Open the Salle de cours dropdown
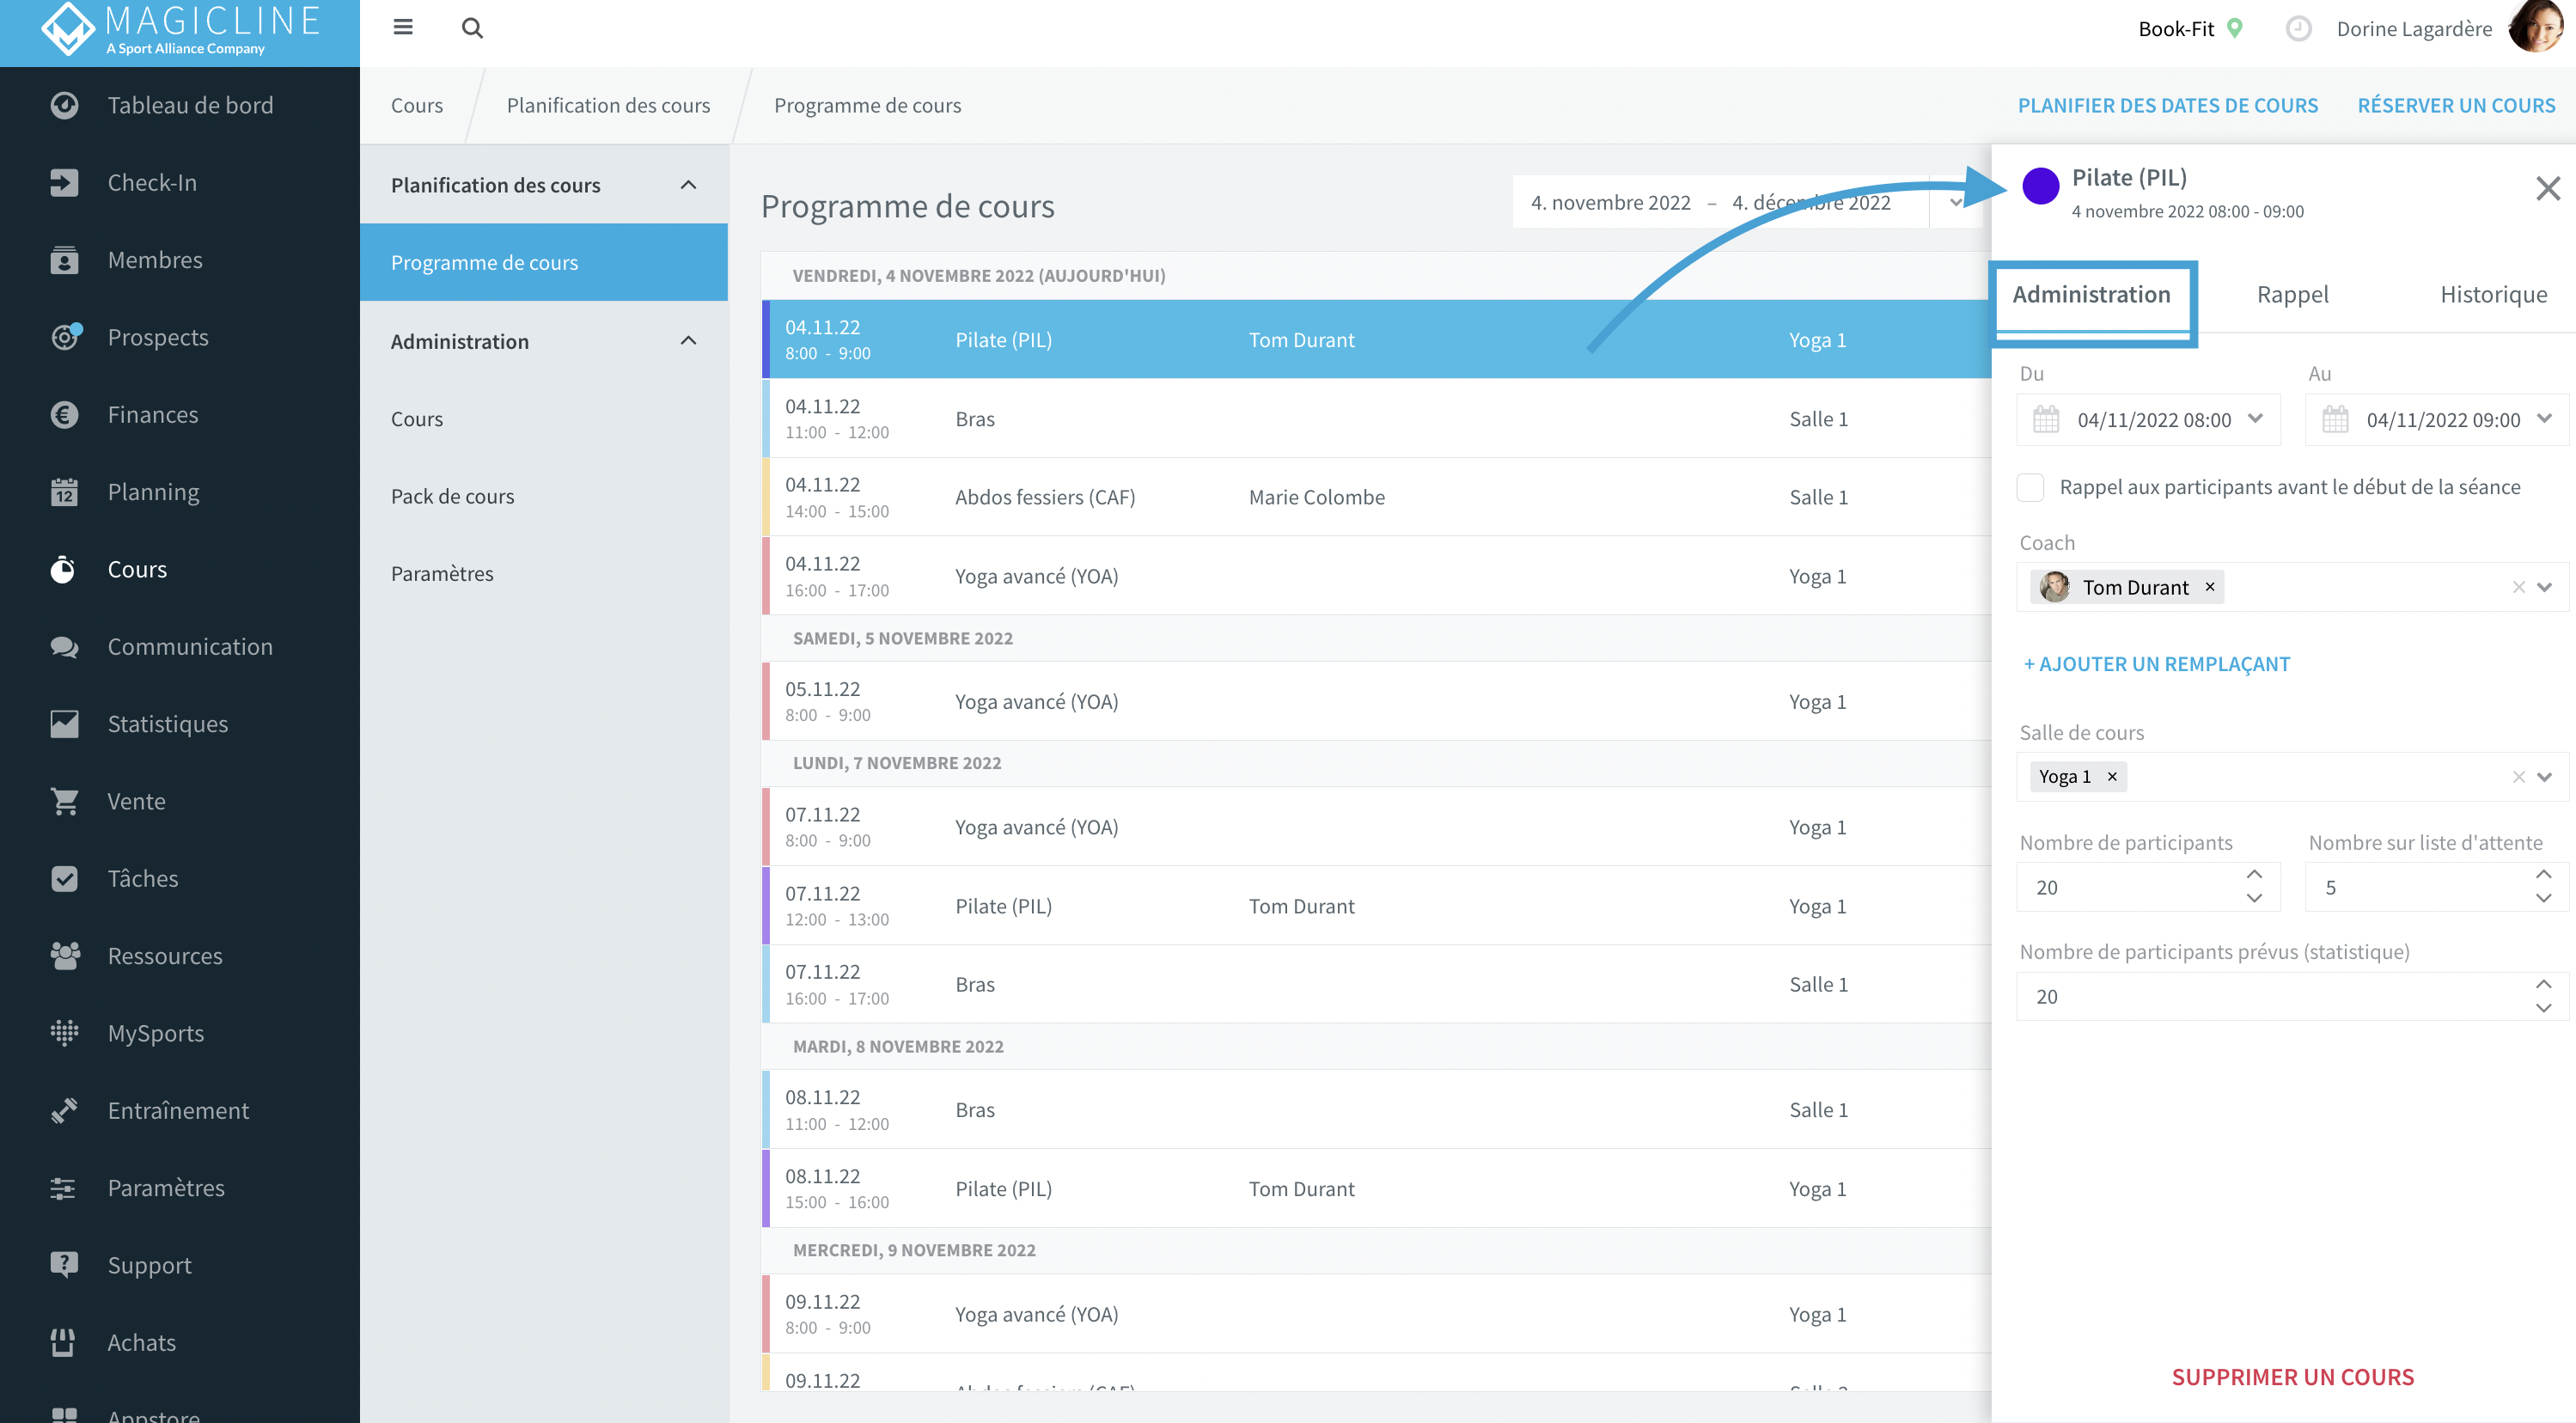The image size is (2576, 1423). (x=2544, y=777)
